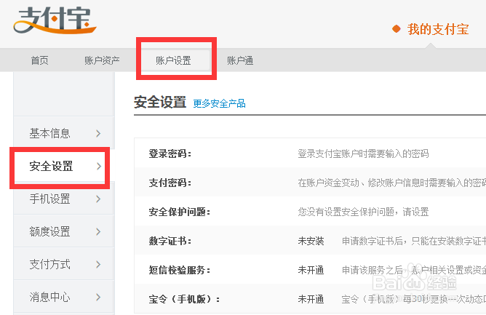Viewport: 486px width, 315px height.
Task: Click chevron next to 额度设置
Action: pyautogui.click(x=98, y=231)
